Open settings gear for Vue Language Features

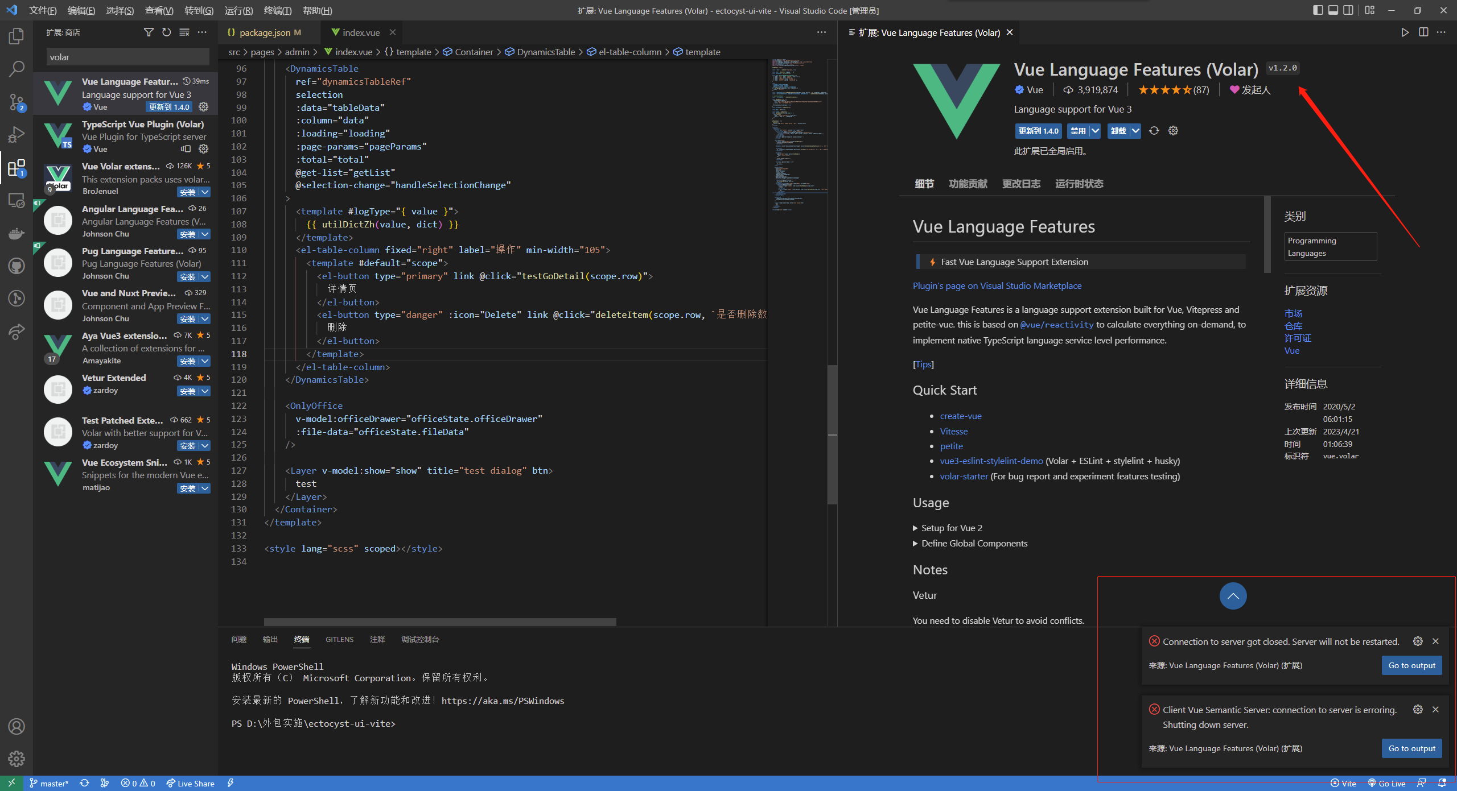coord(203,106)
